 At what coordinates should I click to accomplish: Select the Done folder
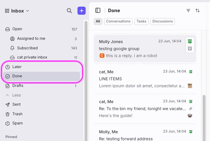pyautogui.click(x=41, y=76)
